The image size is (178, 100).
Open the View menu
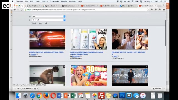pos(37,1)
